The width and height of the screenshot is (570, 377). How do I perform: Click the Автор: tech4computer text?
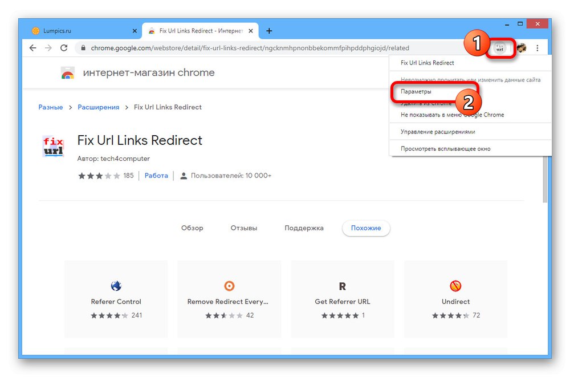(113, 159)
